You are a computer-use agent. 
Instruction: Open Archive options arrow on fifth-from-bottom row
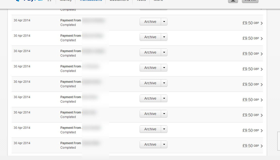click(164, 83)
